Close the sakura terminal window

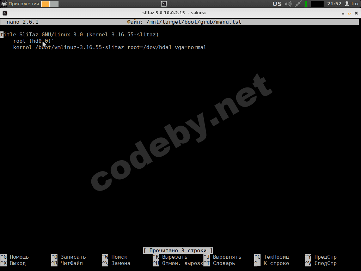pyautogui.click(x=356, y=13)
